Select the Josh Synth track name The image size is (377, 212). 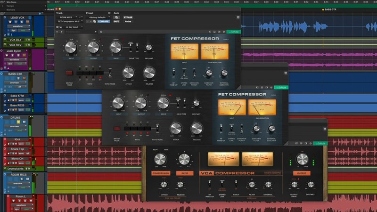(x=14, y=51)
